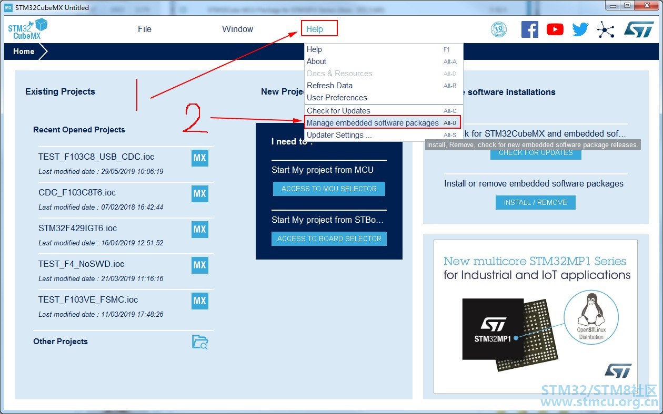This screenshot has height=414, width=663.
Task: Open the Facebook icon link
Action: pos(530,29)
